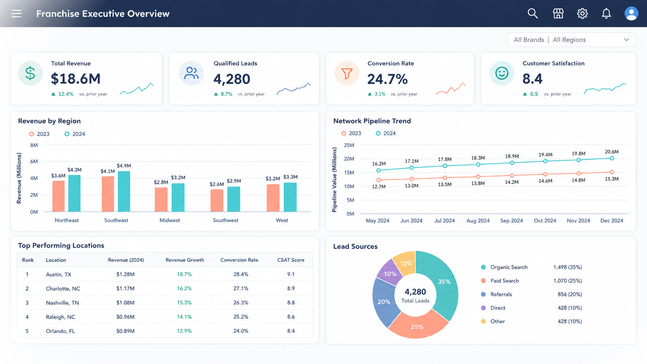Open the user profile avatar
The image size is (647, 364).
pos(631,14)
